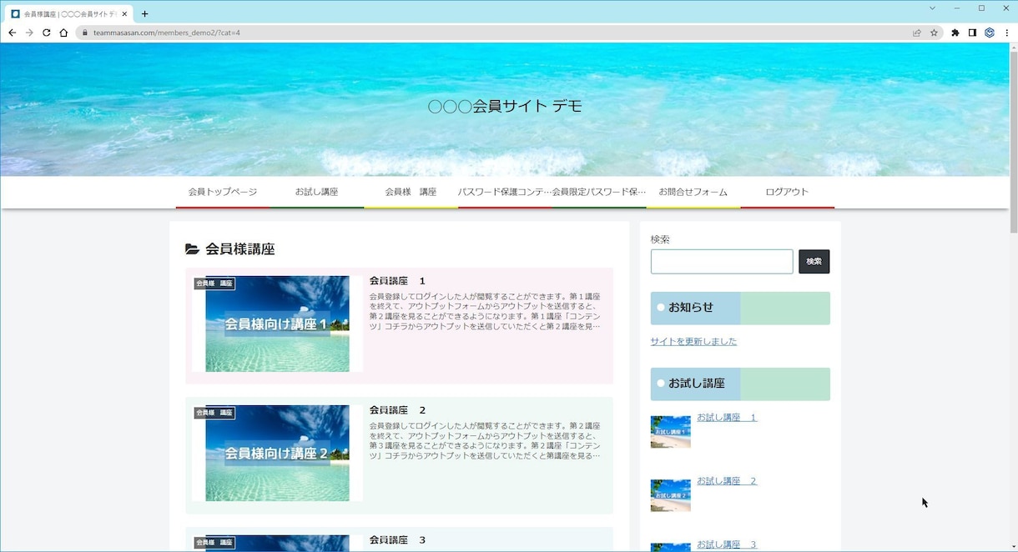Click ログアウト to log out

pos(787,192)
